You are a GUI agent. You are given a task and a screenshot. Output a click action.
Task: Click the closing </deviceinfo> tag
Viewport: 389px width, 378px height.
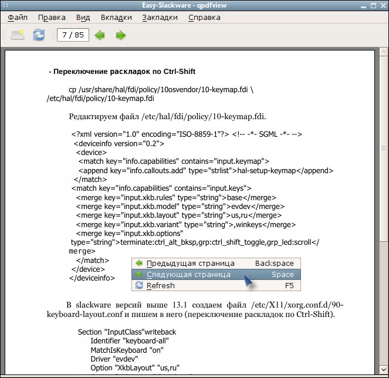coord(92,278)
